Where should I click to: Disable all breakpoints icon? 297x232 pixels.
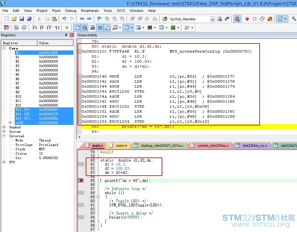[x=262, y=19]
